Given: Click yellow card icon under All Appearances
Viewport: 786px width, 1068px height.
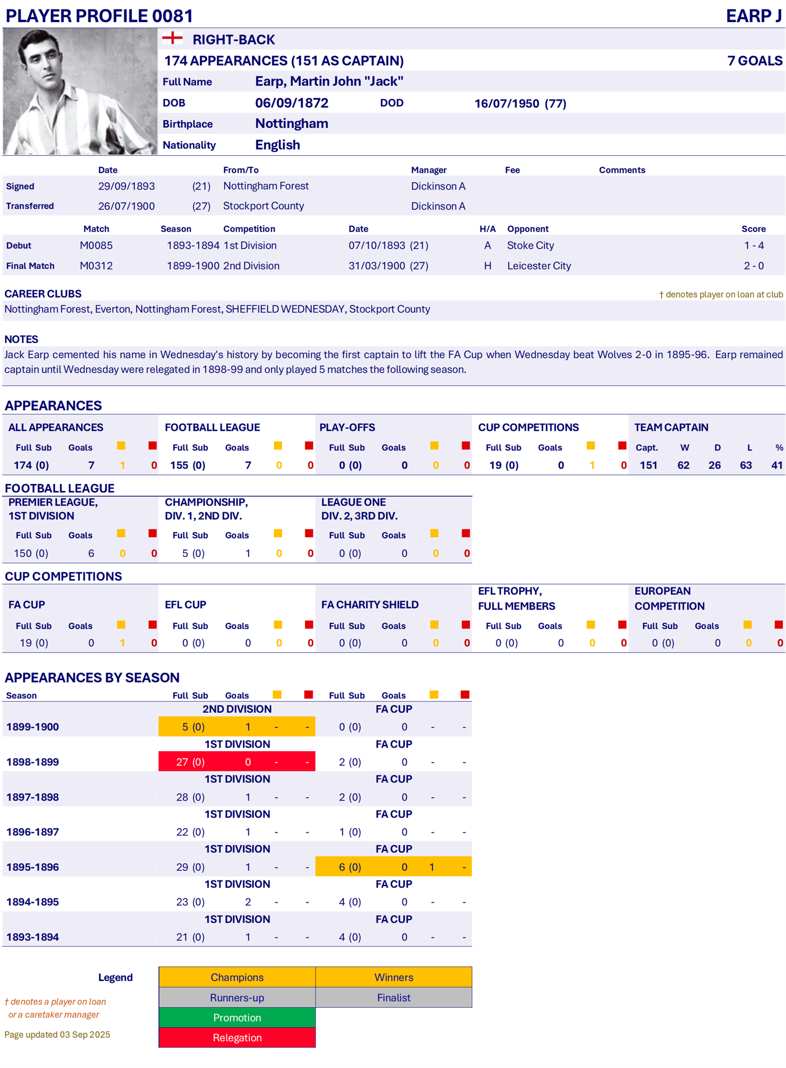Looking at the screenshot, I should (x=121, y=446).
